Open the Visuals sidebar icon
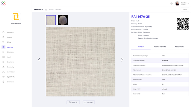The height and width of the screenshot is (107, 191). pyautogui.click(x=3, y=57)
